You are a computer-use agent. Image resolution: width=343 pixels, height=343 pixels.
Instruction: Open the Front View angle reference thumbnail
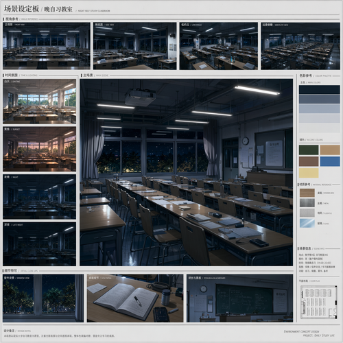point(47,46)
